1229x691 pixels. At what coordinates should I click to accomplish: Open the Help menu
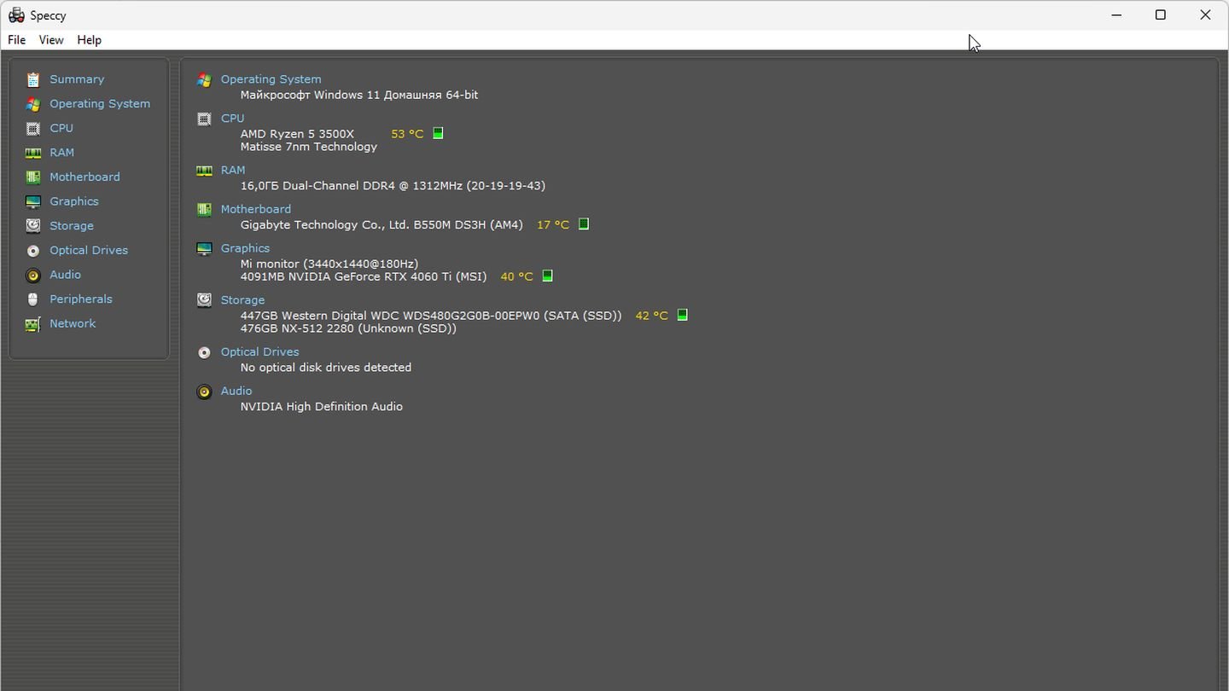click(x=89, y=40)
